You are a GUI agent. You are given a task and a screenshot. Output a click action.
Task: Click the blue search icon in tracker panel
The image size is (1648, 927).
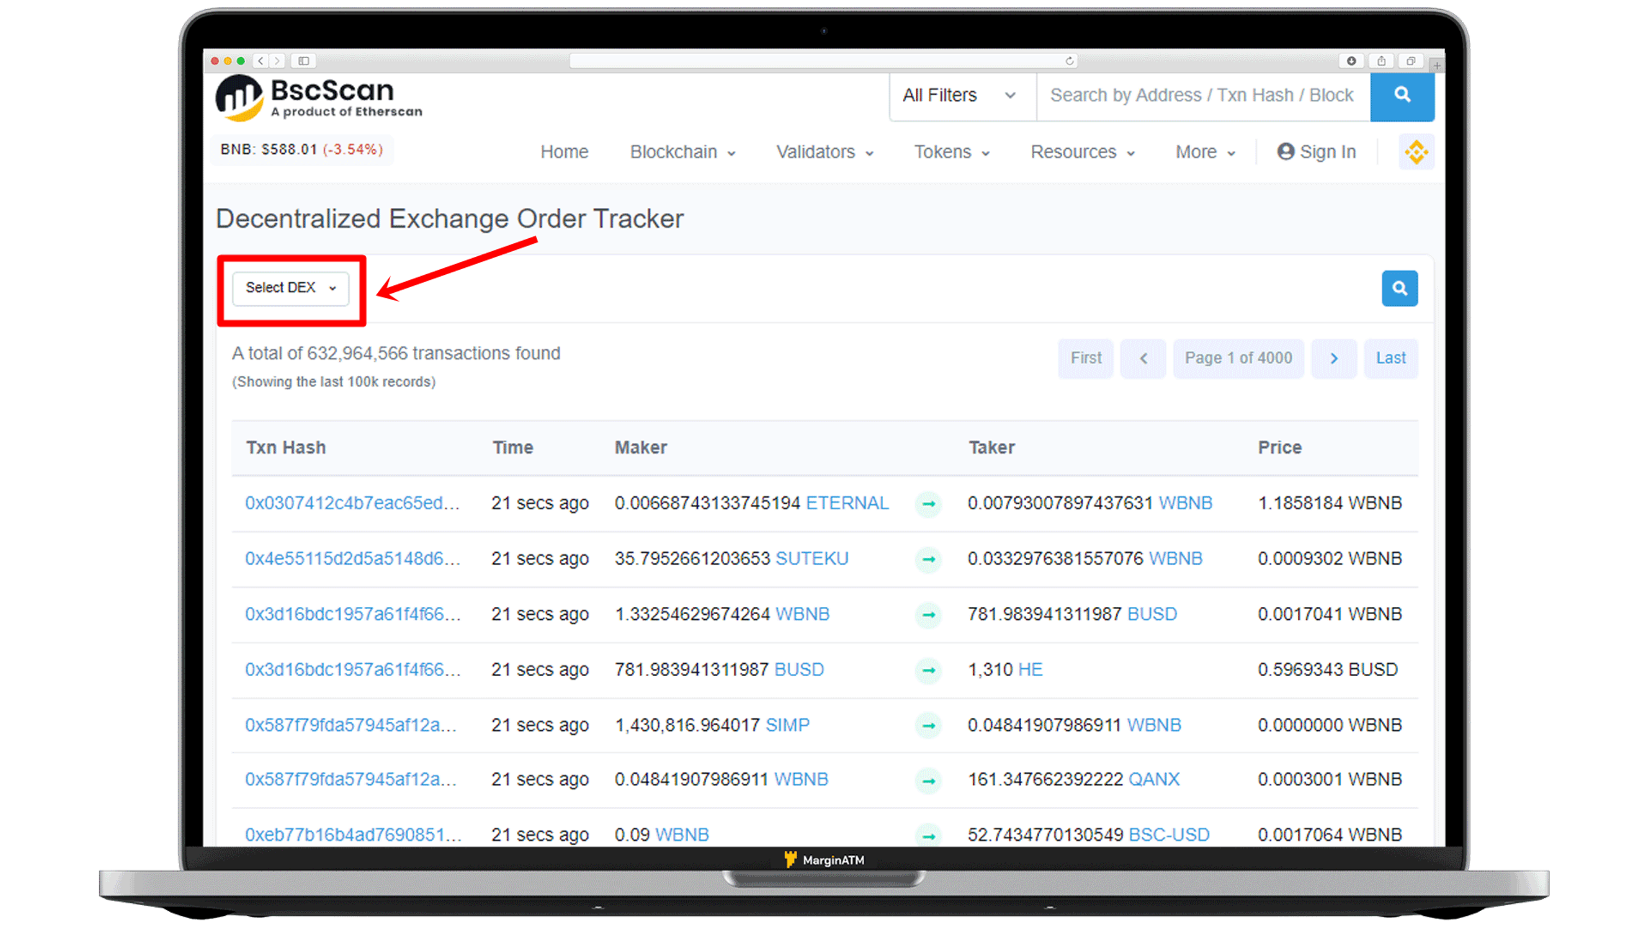[1399, 288]
